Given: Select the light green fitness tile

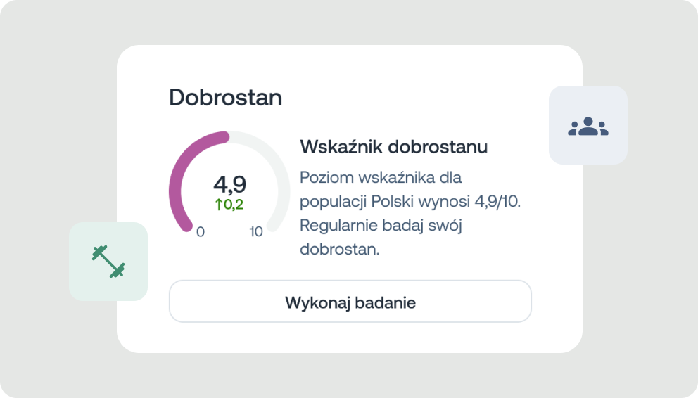Looking at the screenshot, I should point(108,262).
